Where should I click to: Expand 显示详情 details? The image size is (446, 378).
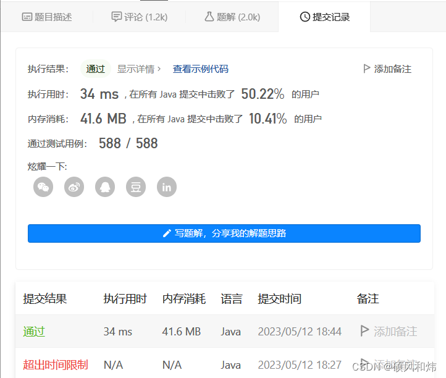(x=139, y=69)
